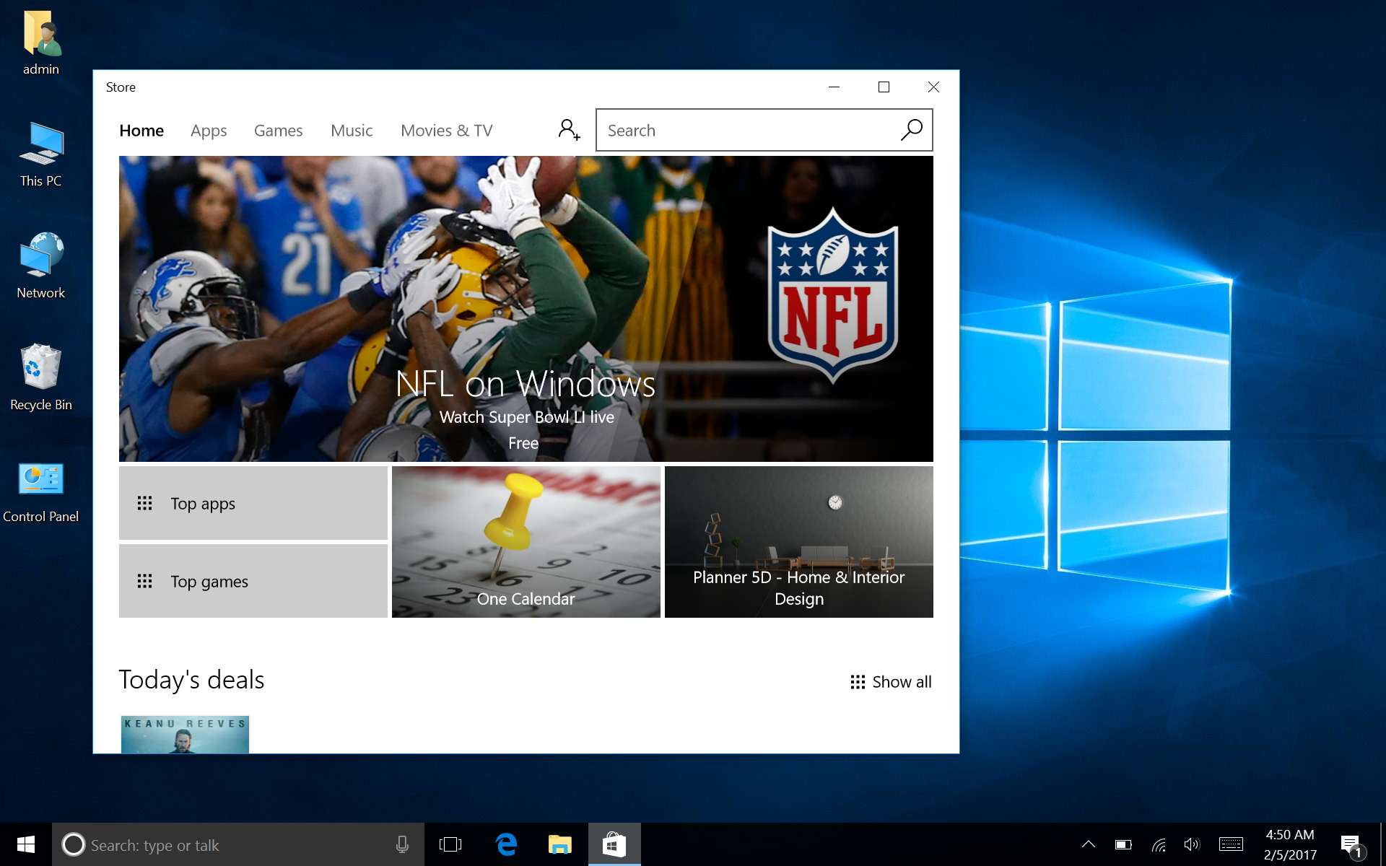The image size is (1386, 866).
Task: Open the Windows Start menu
Action: (26, 844)
